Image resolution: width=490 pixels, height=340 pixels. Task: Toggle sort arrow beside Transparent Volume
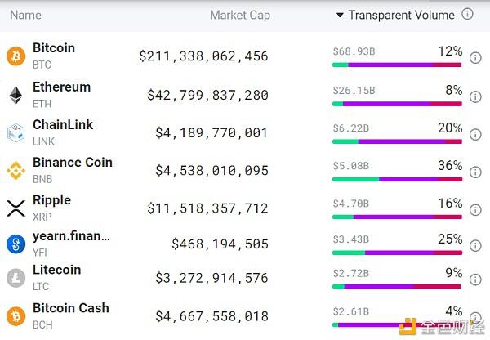pyautogui.click(x=340, y=15)
